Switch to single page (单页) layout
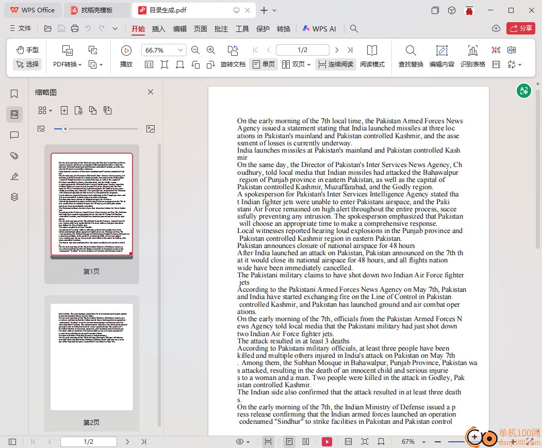 pyautogui.click(x=264, y=64)
